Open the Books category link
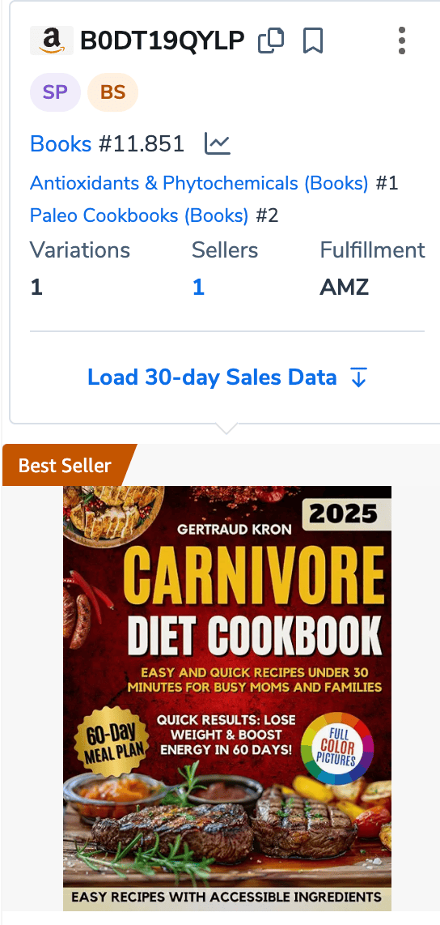 coord(61,144)
